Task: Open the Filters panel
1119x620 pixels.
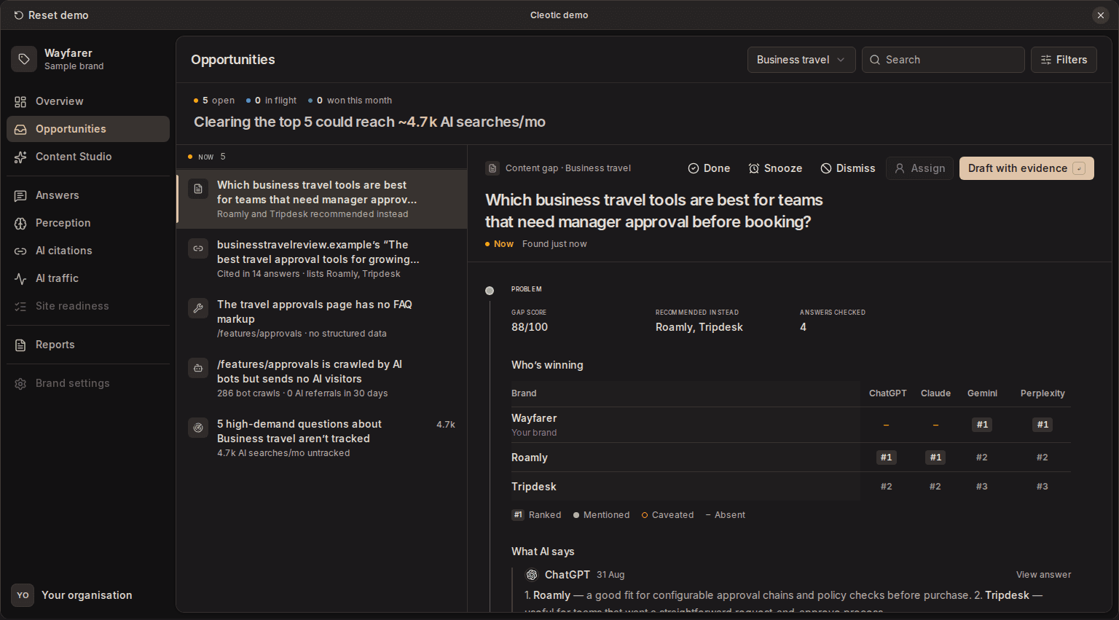Action: point(1064,60)
